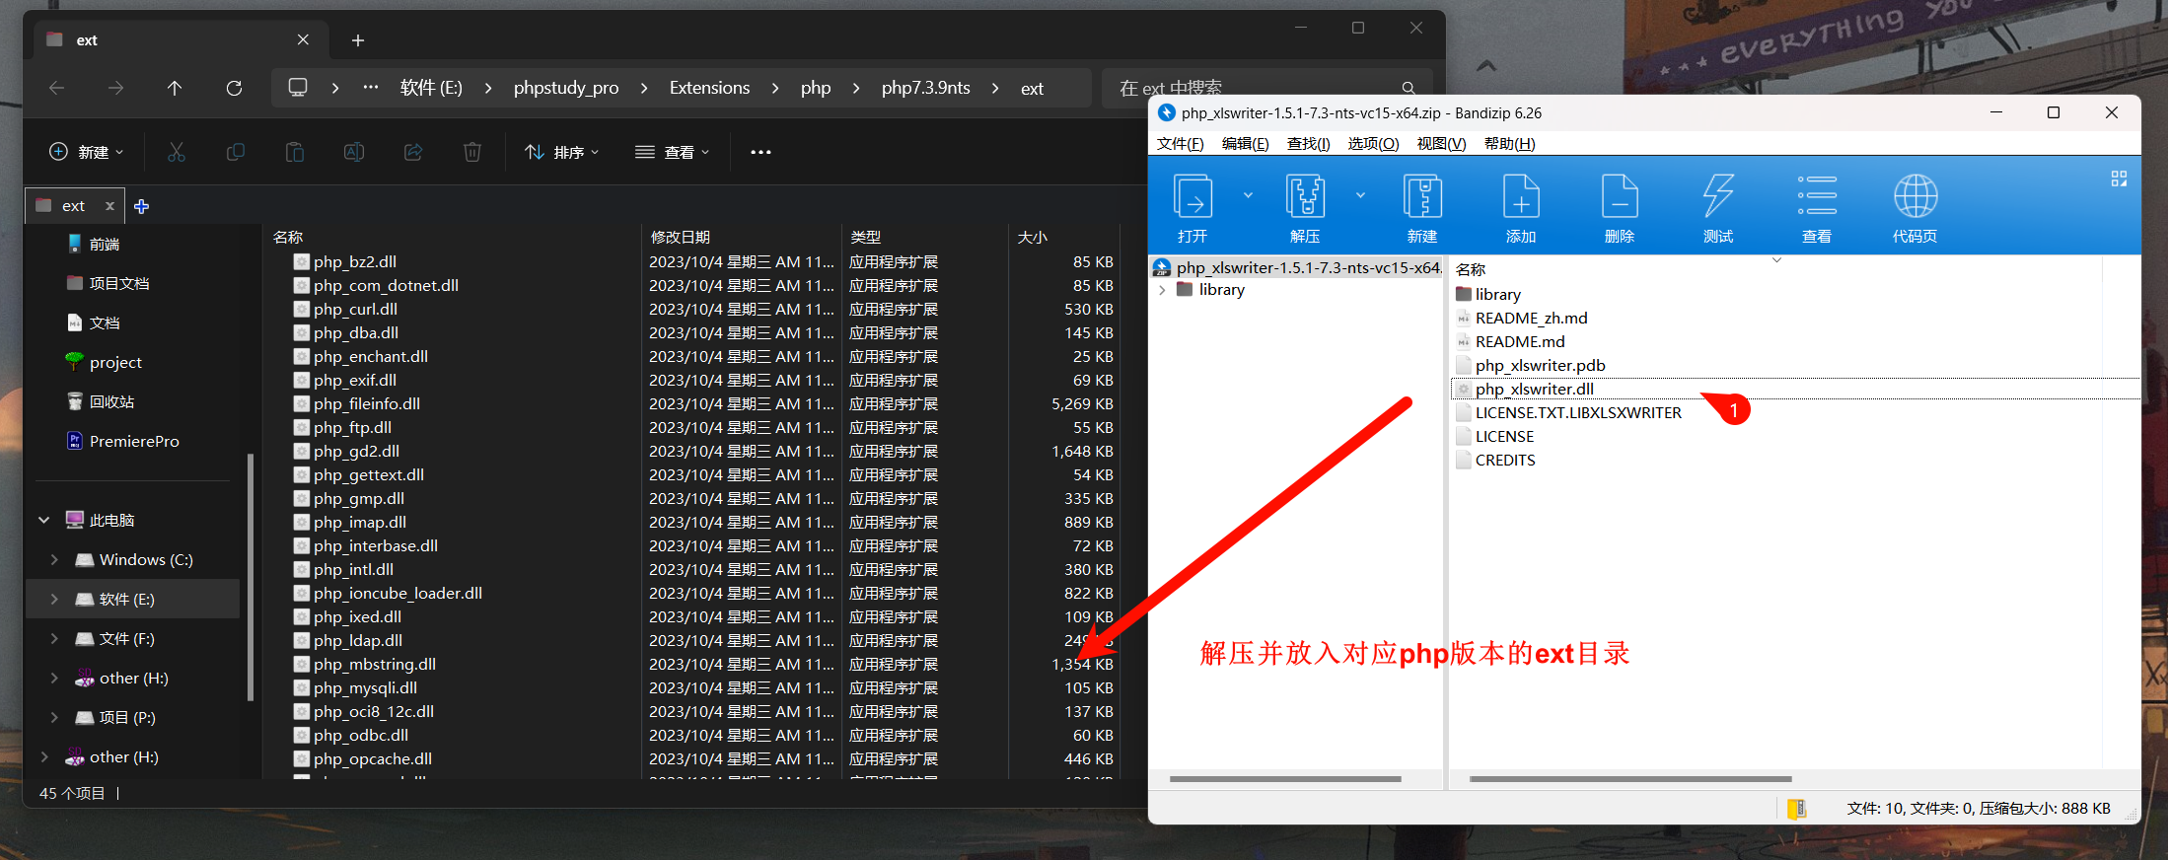Click the Explorer refresh icon
This screenshot has height=860, width=2168.
pos(234,88)
